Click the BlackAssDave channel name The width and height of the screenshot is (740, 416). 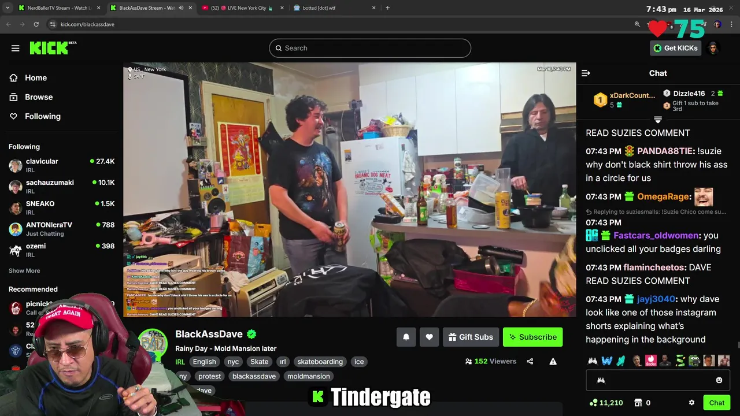pos(209,334)
